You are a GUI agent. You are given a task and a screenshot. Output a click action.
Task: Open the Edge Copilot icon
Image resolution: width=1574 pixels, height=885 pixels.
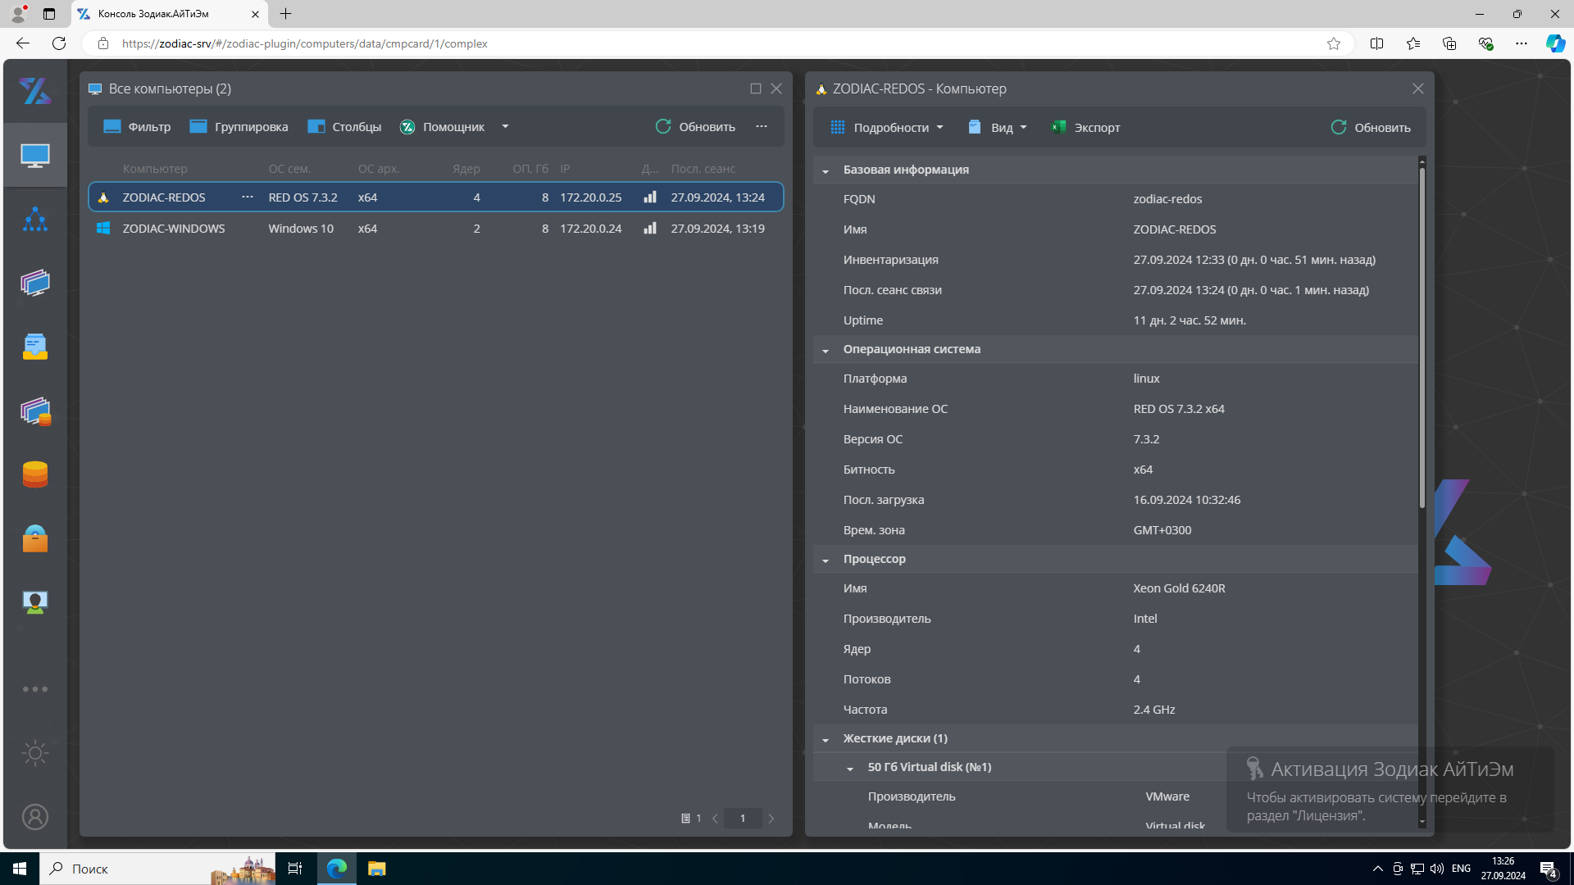point(1554,43)
